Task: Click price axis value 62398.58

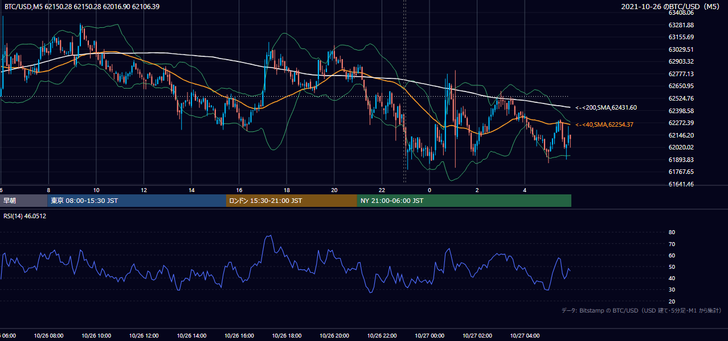Action: pos(681,110)
